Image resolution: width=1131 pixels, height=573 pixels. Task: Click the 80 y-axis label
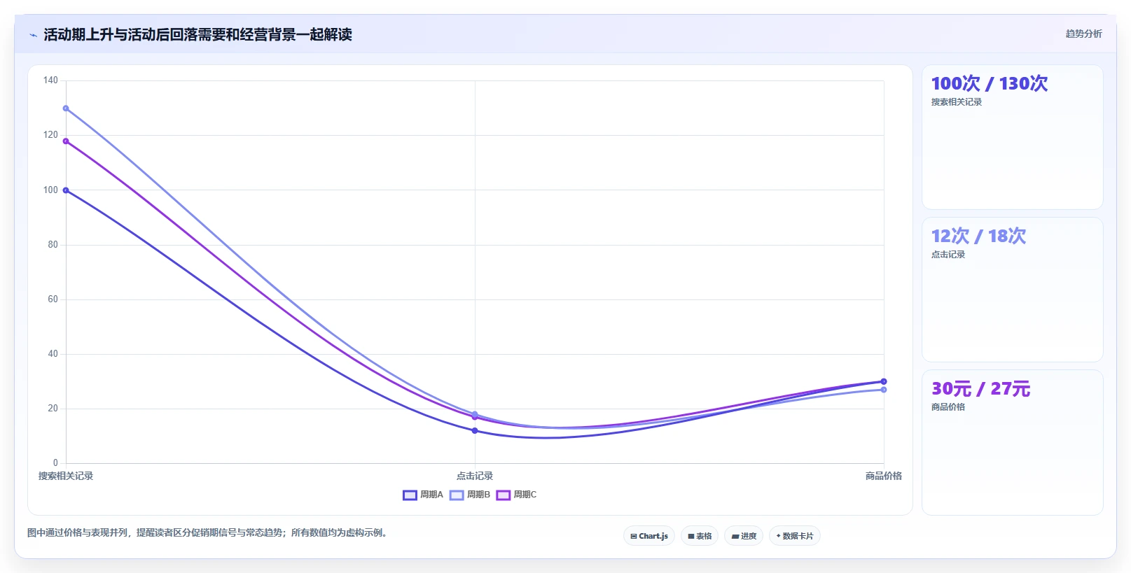pos(53,245)
